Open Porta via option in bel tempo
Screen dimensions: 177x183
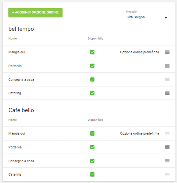15,66
